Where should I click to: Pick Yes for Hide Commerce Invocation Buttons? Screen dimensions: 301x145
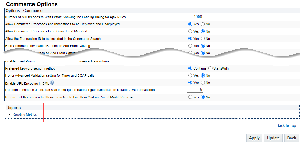point(190,46)
